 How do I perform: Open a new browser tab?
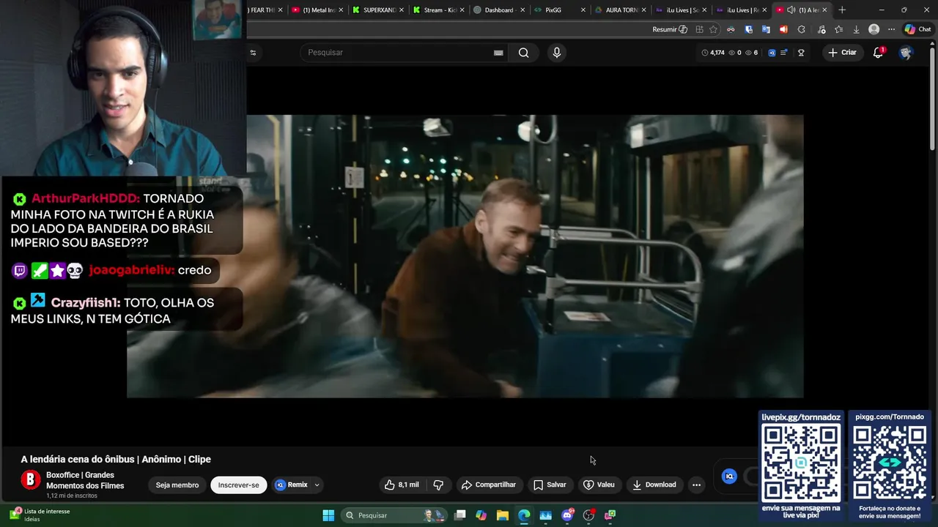(842, 10)
